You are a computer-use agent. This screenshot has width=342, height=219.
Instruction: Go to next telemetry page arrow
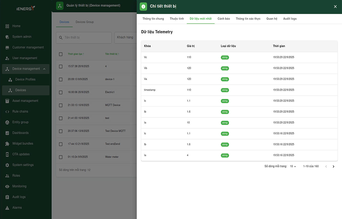[x=333, y=167]
